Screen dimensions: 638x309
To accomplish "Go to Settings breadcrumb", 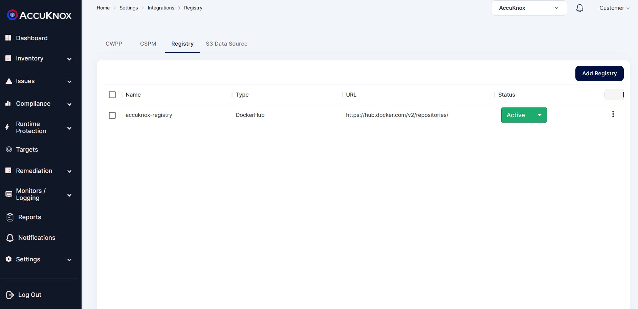I will pyautogui.click(x=129, y=8).
